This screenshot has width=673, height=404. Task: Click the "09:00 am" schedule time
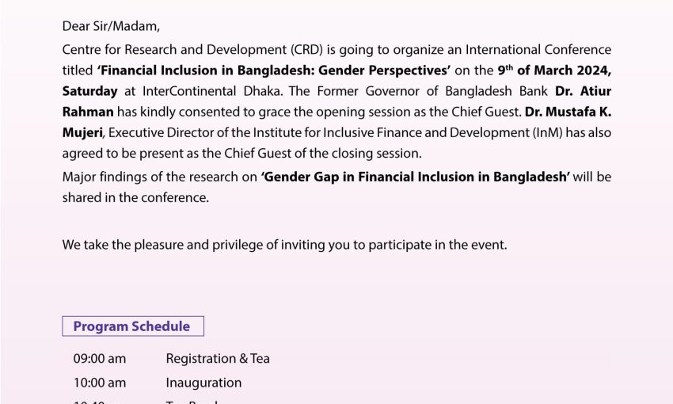[100, 359]
